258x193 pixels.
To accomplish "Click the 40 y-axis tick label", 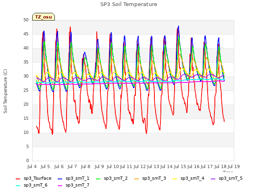I will click(x=26, y=48).
